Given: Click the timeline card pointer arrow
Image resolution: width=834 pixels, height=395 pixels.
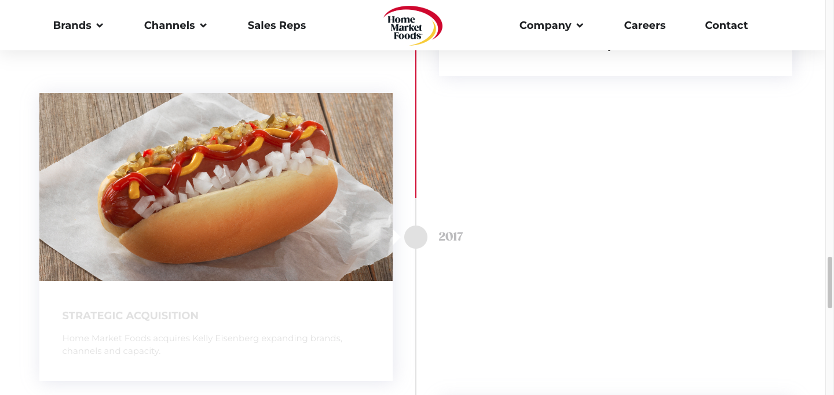Looking at the screenshot, I should (x=396, y=237).
